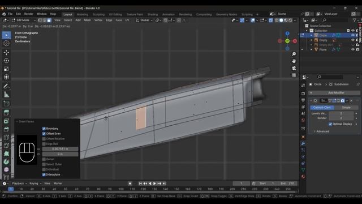Open the Mesh menu in viewport header
The width and height of the screenshot is (362, 204).
pyautogui.click(x=88, y=20)
